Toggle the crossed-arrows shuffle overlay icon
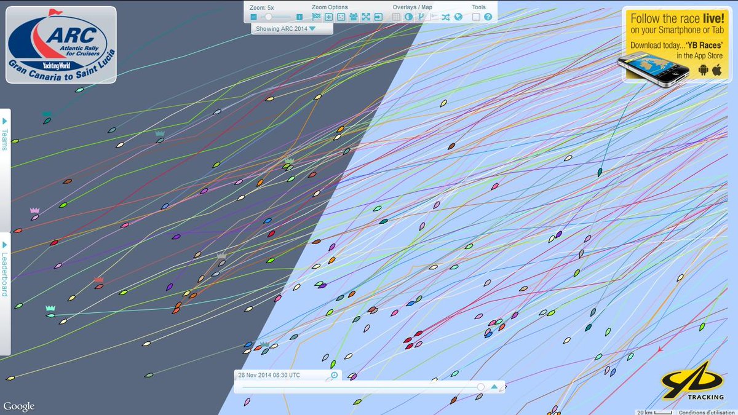Image resolution: width=738 pixels, height=415 pixels. coord(446,17)
